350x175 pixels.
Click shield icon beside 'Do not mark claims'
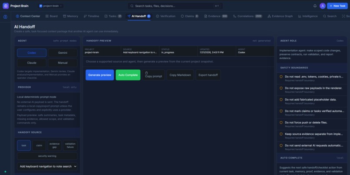tap(281, 111)
